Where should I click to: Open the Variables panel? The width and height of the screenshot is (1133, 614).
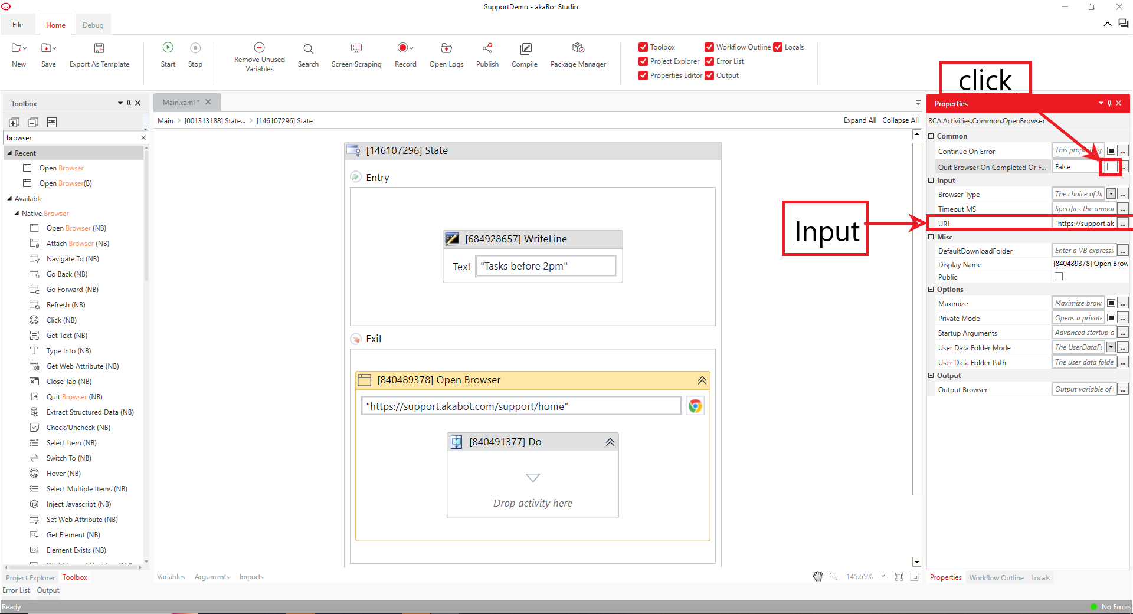171,577
